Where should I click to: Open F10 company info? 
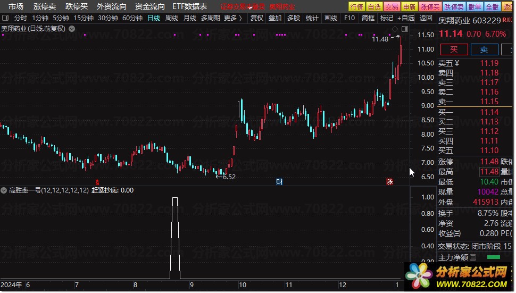point(349,18)
